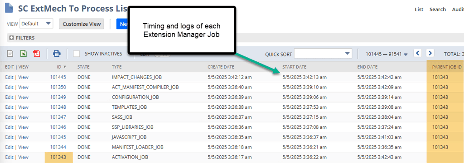Click View for ACT_MANIFEST_COMPILER_JOB row

24,87
